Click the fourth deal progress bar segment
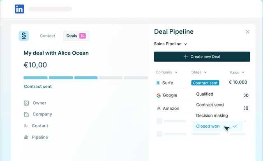263x161 pixels. (111, 78)
